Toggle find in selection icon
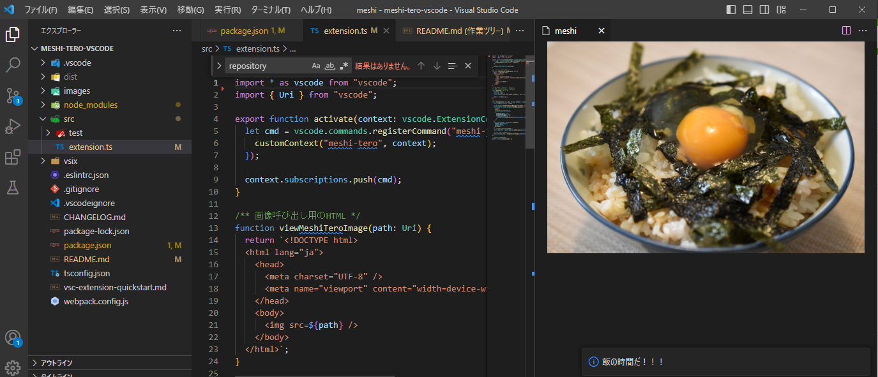This screenshot has height=377, width=878. 453,66
